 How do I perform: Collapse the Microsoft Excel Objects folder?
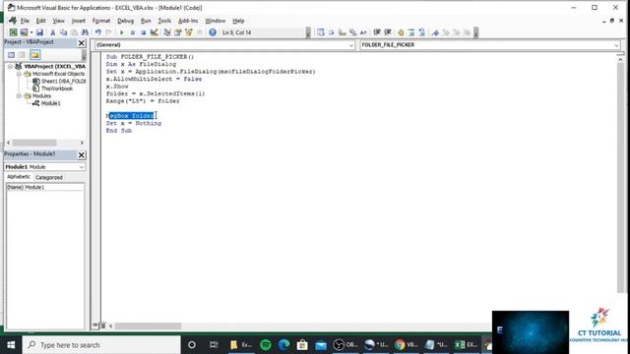point(19,74)
